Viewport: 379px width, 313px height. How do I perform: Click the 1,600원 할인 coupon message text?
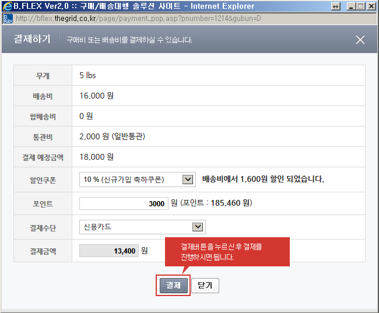263,179
